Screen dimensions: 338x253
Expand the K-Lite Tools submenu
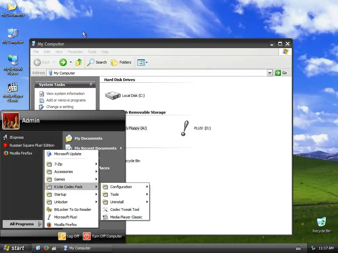[125, 194]
